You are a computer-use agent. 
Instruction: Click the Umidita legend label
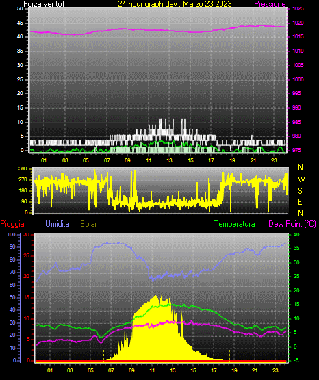click(58, 224)
